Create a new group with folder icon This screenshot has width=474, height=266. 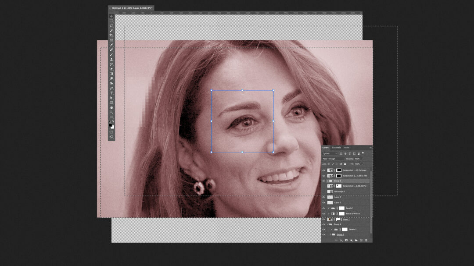coord(356,240)
